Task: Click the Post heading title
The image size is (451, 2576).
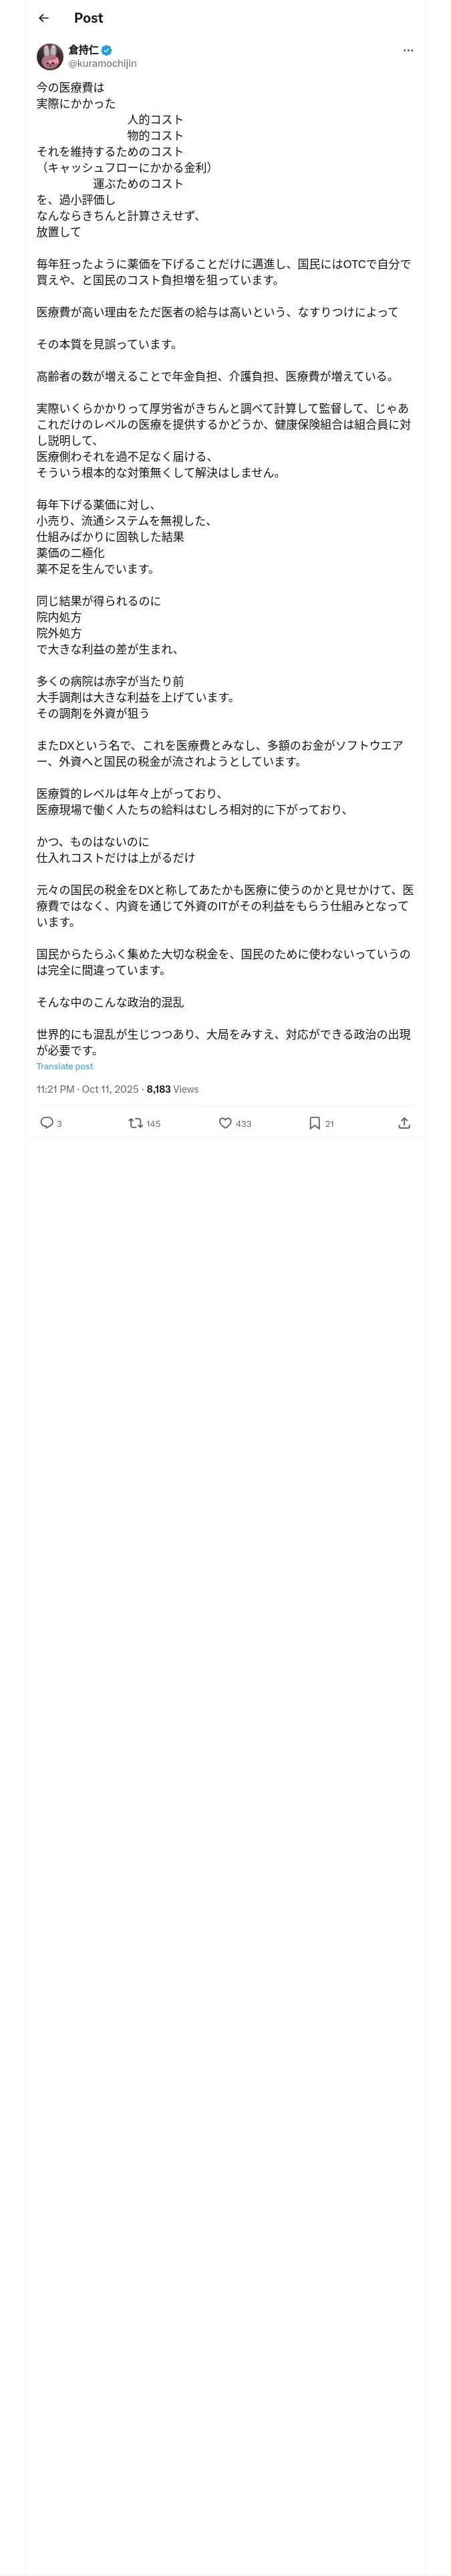Action: (x=88, y=18)
